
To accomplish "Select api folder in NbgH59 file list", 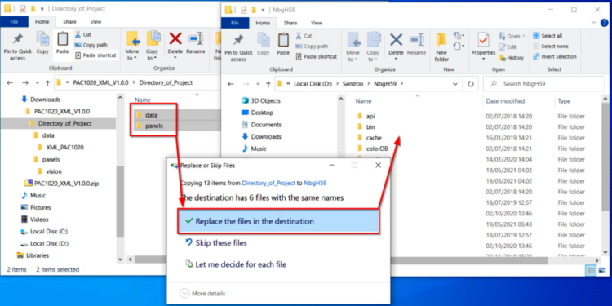I will coord(366,117).
